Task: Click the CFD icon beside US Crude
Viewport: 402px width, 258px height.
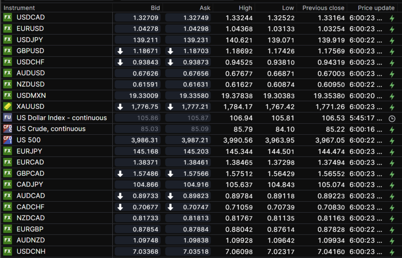Action: [7, 129]
